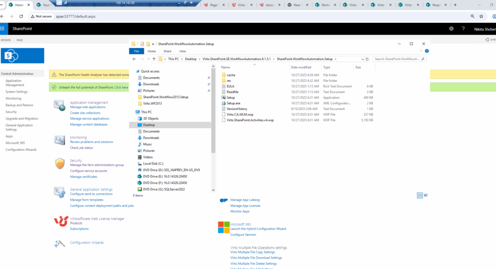496x269 pixels.
Task: Select the Setup application file
Action: coord(231,97)
